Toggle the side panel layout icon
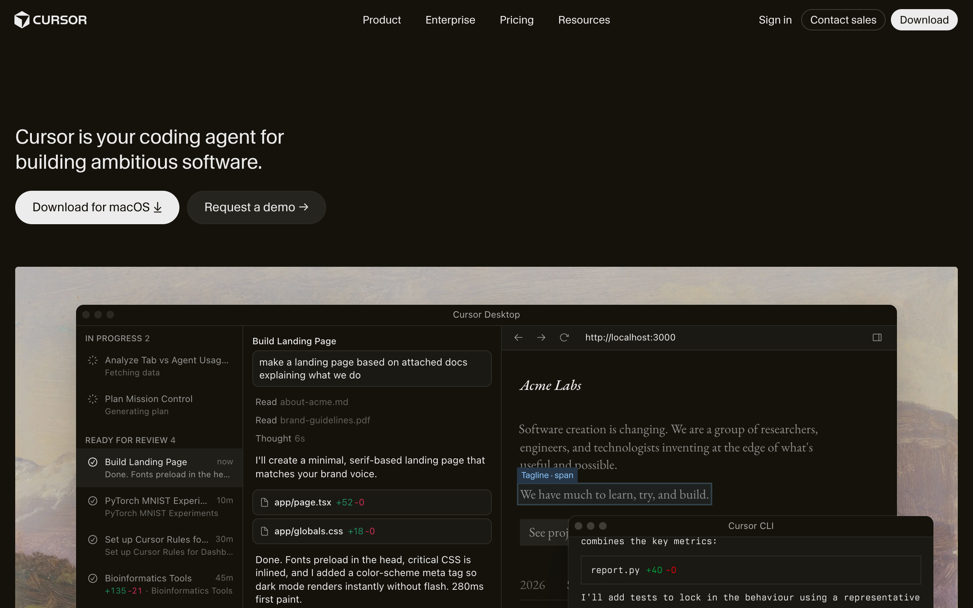Image resolution: width=973 pixels, height=608 pixels. click(877, 337)
